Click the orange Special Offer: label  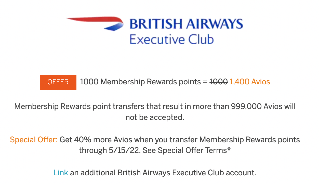click(x=34, y=140)
